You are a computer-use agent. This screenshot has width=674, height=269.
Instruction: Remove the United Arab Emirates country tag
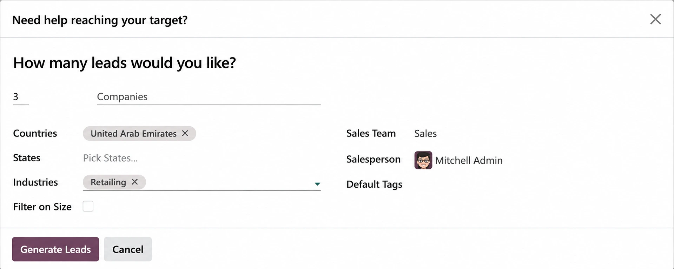(x=185, y=133)
